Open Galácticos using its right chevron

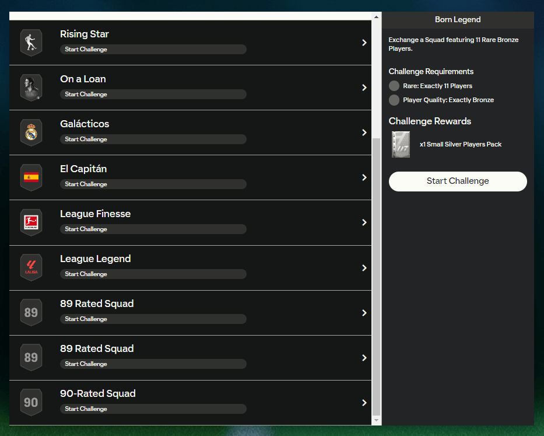[x=364, y=132]
